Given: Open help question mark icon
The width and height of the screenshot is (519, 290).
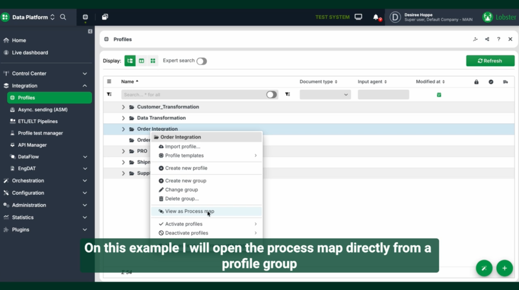Looking at the screenshot, I should coord(498,39).
